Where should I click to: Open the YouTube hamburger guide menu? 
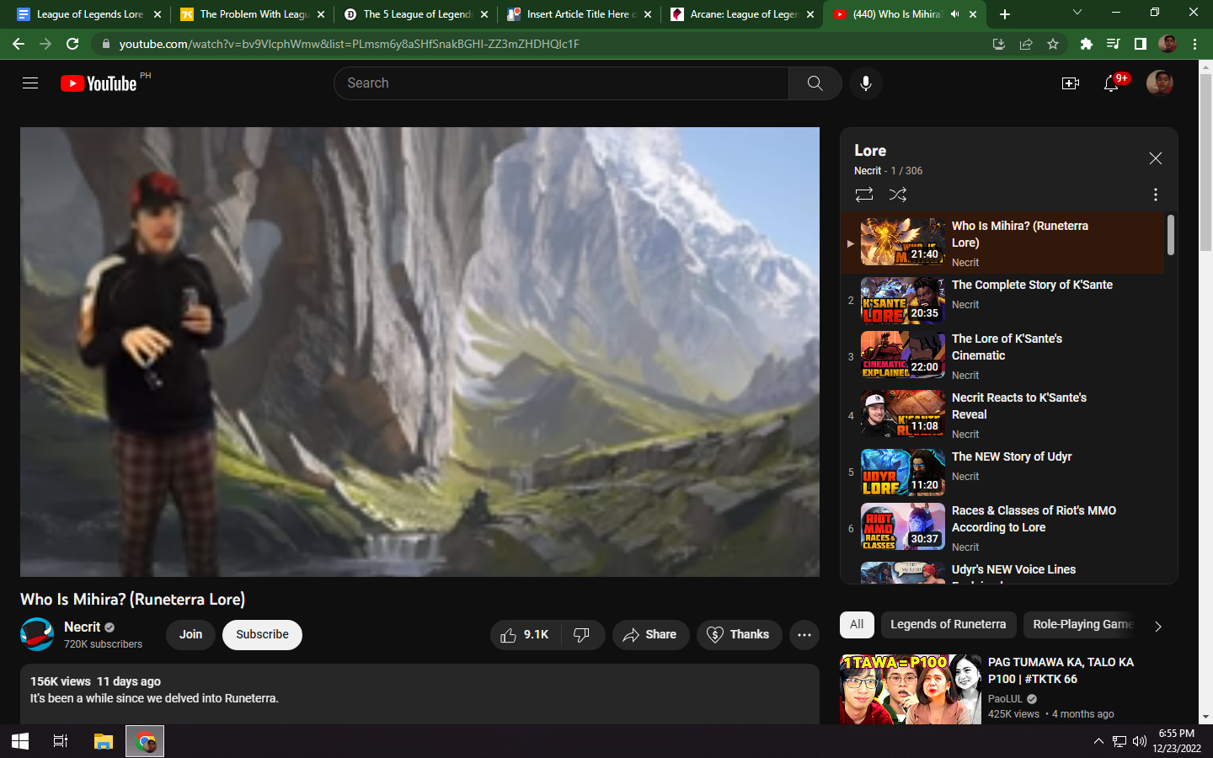[30, 83]
